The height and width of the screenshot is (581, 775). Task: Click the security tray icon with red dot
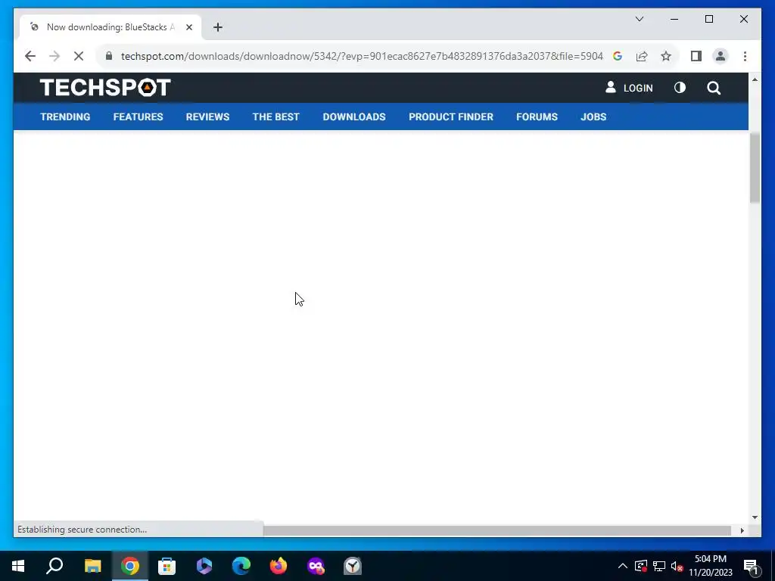641,566
